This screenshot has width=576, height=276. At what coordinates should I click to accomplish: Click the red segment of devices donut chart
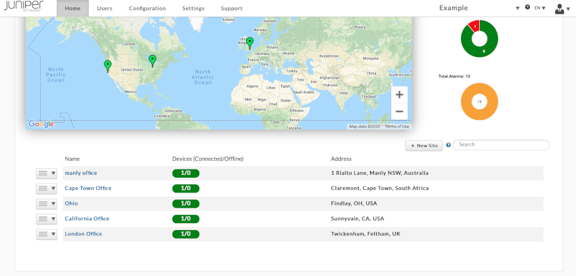tap(474, 26)
